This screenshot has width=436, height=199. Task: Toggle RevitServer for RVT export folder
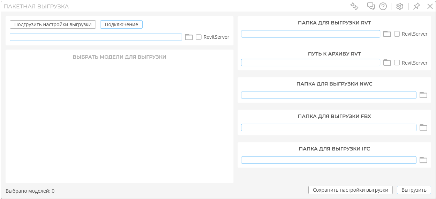[397, 34]
